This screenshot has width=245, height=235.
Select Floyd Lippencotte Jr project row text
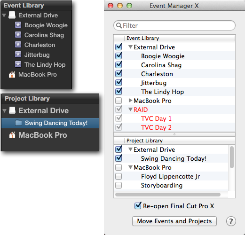click(x=171, y=177)
